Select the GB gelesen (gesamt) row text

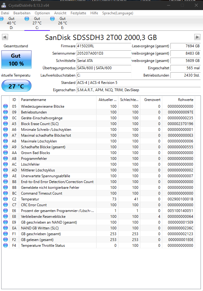(x=37, y=239)
